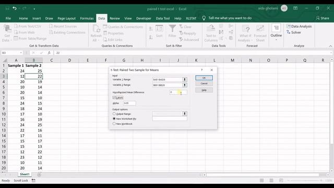Collapse the ribbon chevron

pyautogui.click(x=330, y=46)
